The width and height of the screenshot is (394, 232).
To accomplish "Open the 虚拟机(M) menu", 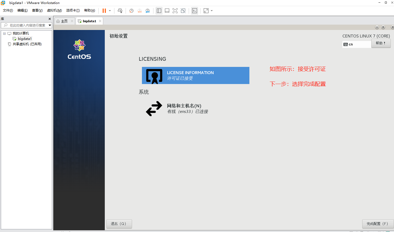I will [x=54, y=10].
